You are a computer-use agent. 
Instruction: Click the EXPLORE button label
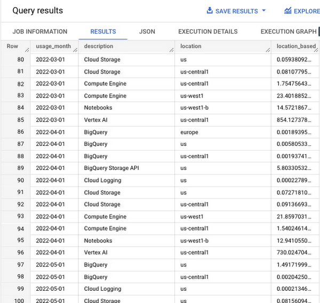click(x=307, y=11)
